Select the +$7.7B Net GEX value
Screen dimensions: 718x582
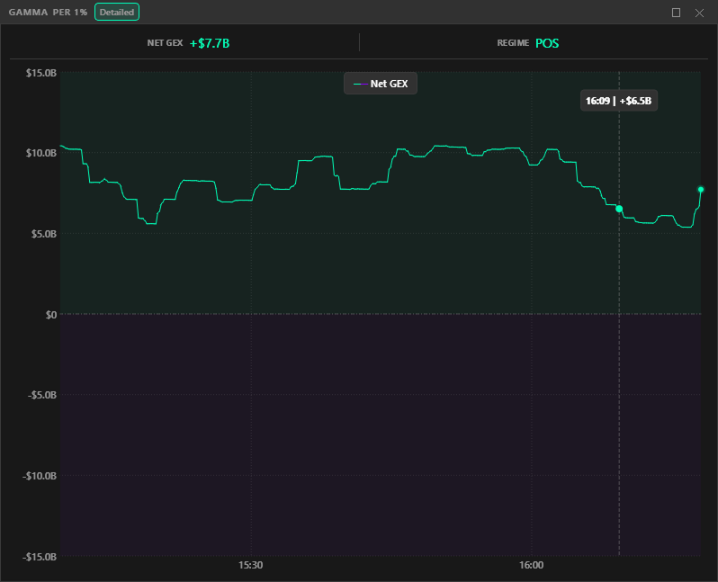point(209,43)
